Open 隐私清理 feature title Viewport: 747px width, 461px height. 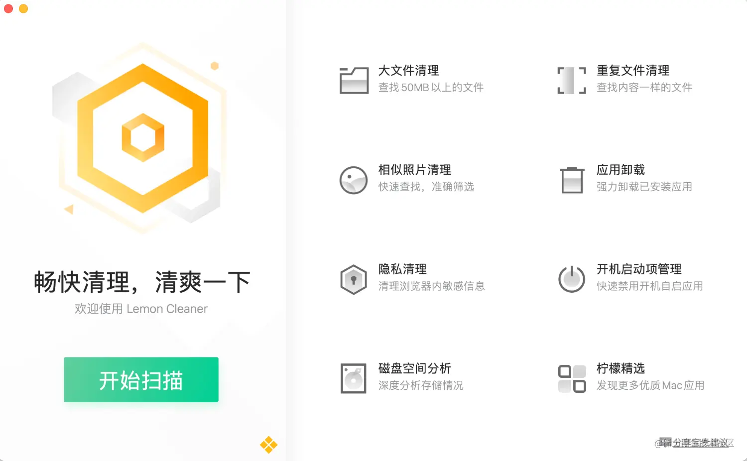point(402,269)
